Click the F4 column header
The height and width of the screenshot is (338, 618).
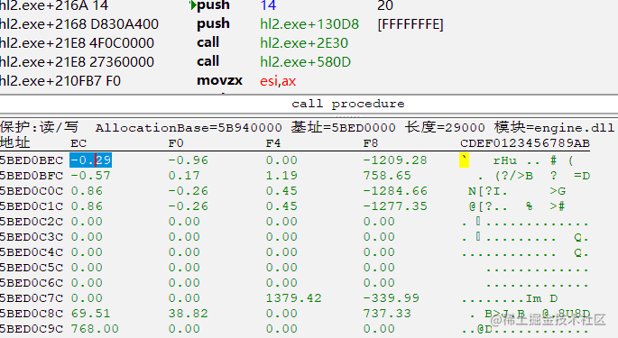[273, 143]
